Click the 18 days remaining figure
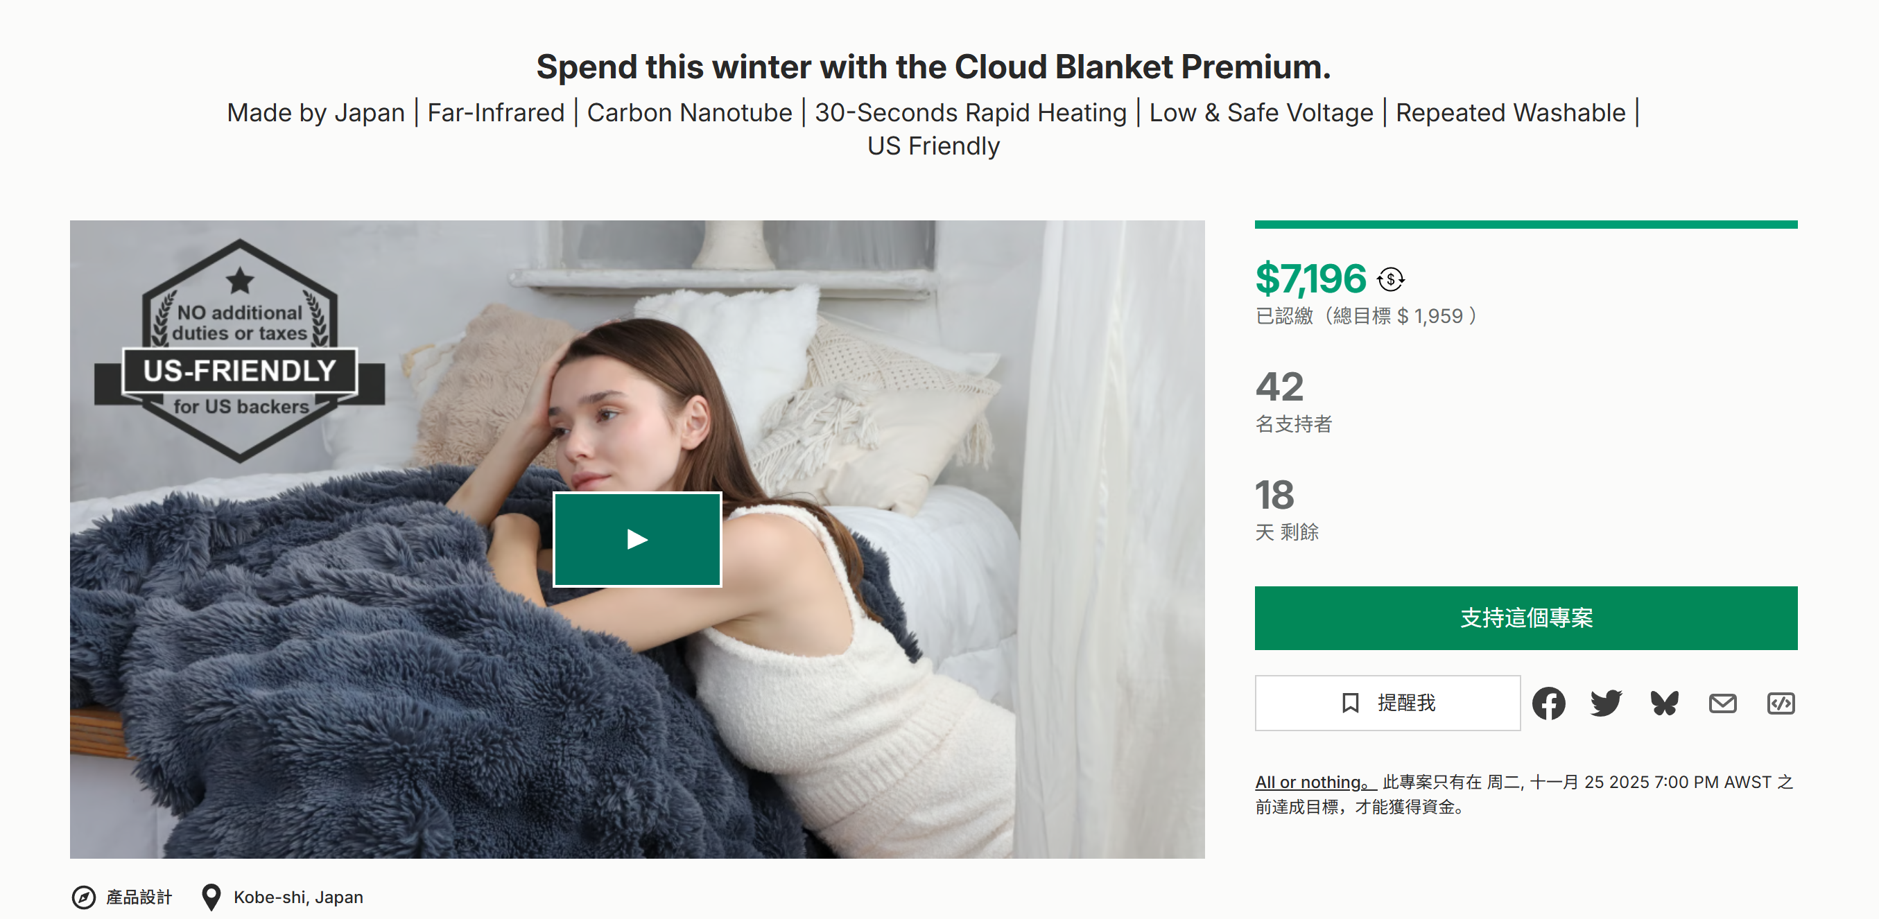 (x=1274, y=495)
